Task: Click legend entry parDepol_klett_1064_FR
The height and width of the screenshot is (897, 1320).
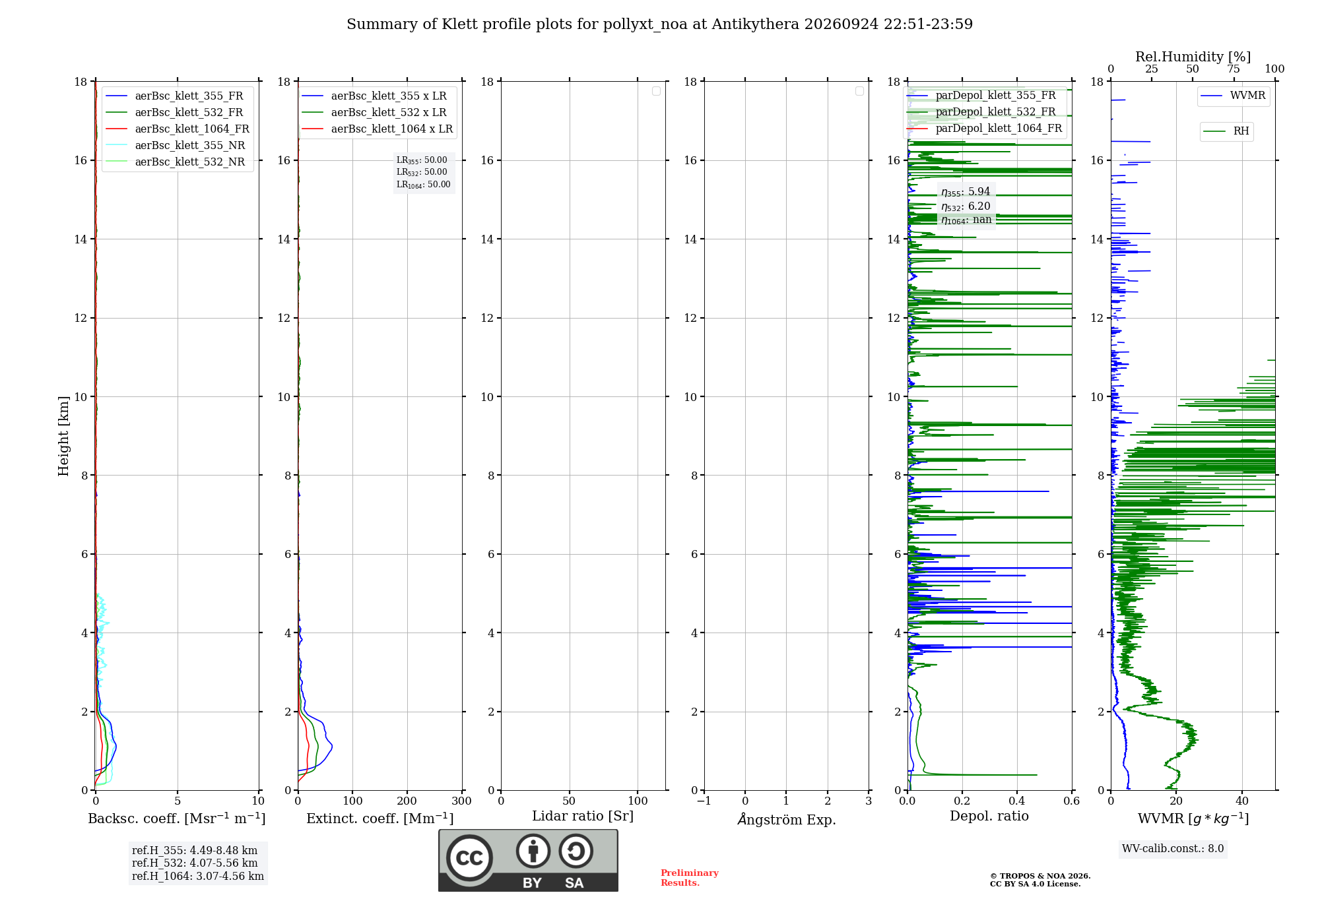Action: click(x=985, y=128)
